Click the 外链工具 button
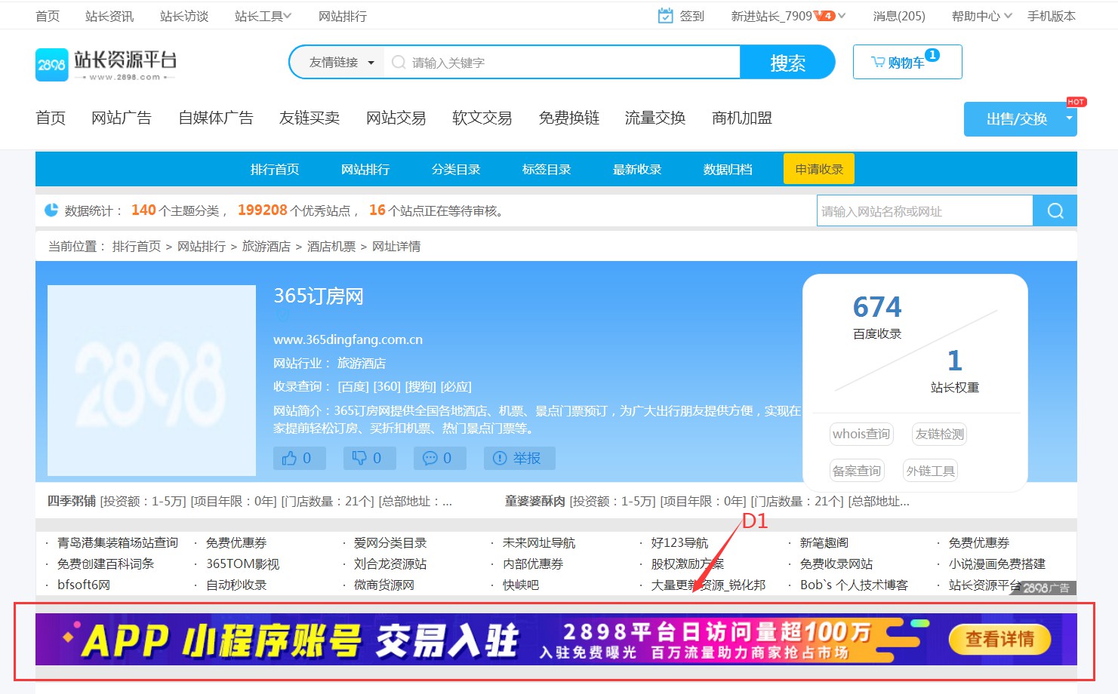 931,471
